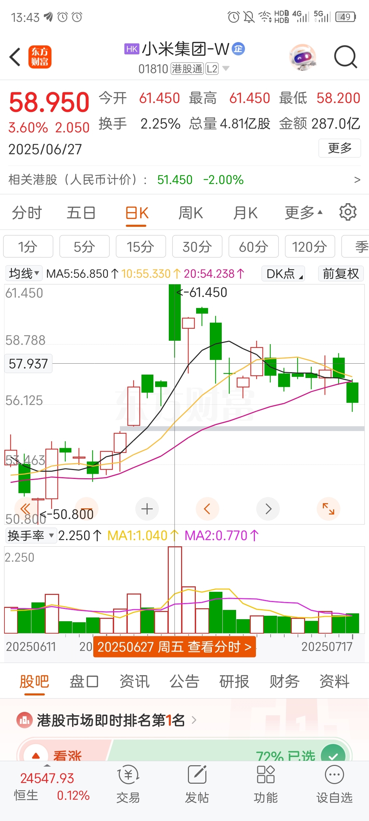Expand chart to fullscreen
This screenshot has height=821, width=369.
tap(328, 509)
